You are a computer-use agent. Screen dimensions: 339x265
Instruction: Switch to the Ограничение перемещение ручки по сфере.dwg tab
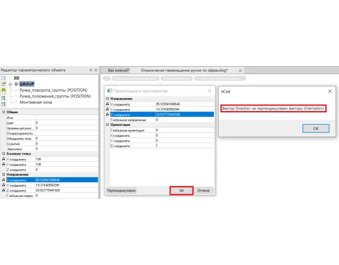pyautogui.click(x=184, y=71)
